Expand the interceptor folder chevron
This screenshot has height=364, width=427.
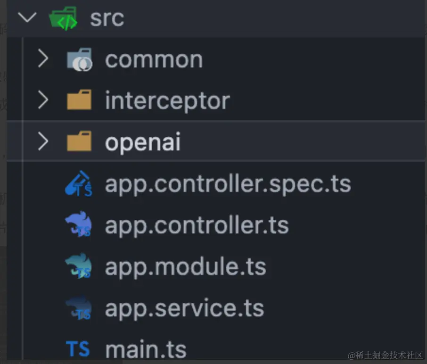43,99
